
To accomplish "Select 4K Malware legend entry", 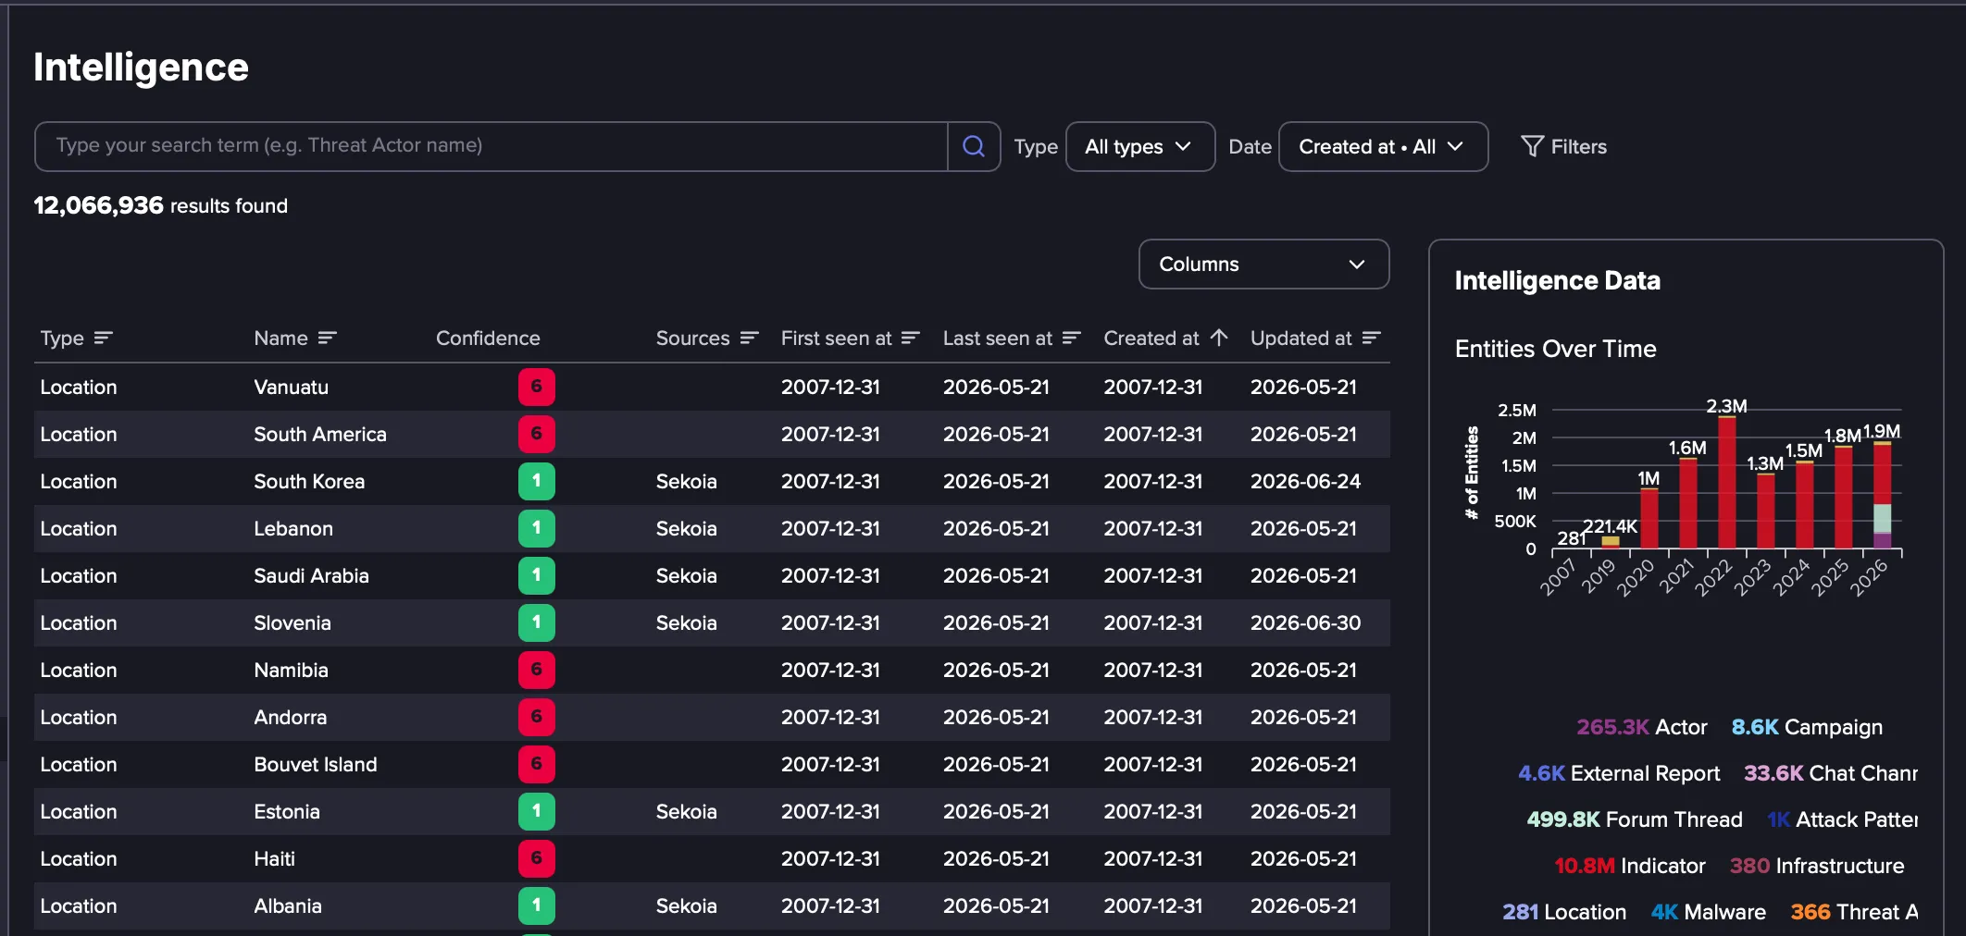I will pyautogui.click(x=1709, y=912).
